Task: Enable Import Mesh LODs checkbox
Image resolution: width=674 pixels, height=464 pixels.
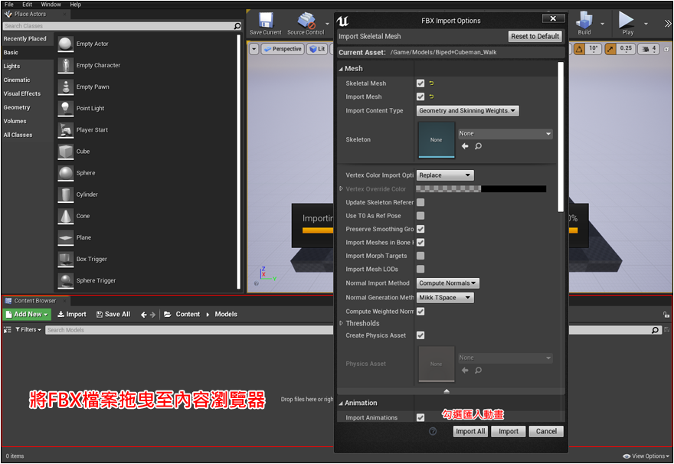Action: (x=420, y=269)
